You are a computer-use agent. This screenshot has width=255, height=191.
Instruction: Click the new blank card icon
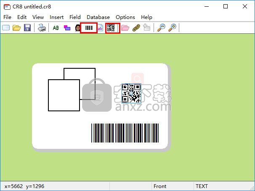point(6,28)
